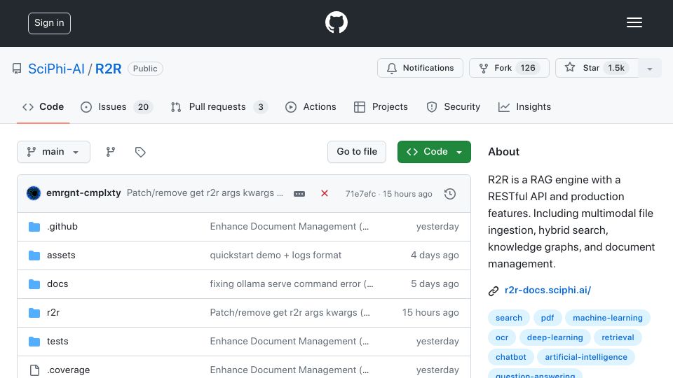Image resolution: width=673 pixels, height=378 pixels.
Task: Select the retrieval topic tag
Action: point(618,337)
